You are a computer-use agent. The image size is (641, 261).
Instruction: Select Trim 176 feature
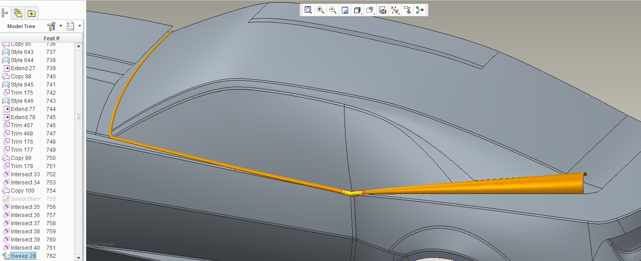(x=22, y=142)
